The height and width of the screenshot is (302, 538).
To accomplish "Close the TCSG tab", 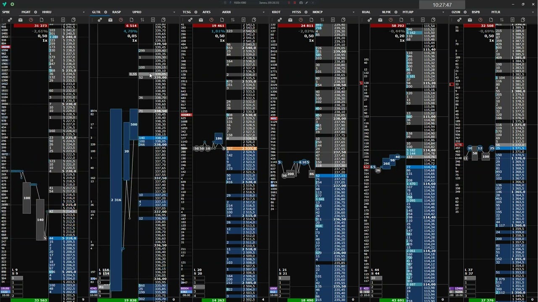I will (x=196, y=12).
